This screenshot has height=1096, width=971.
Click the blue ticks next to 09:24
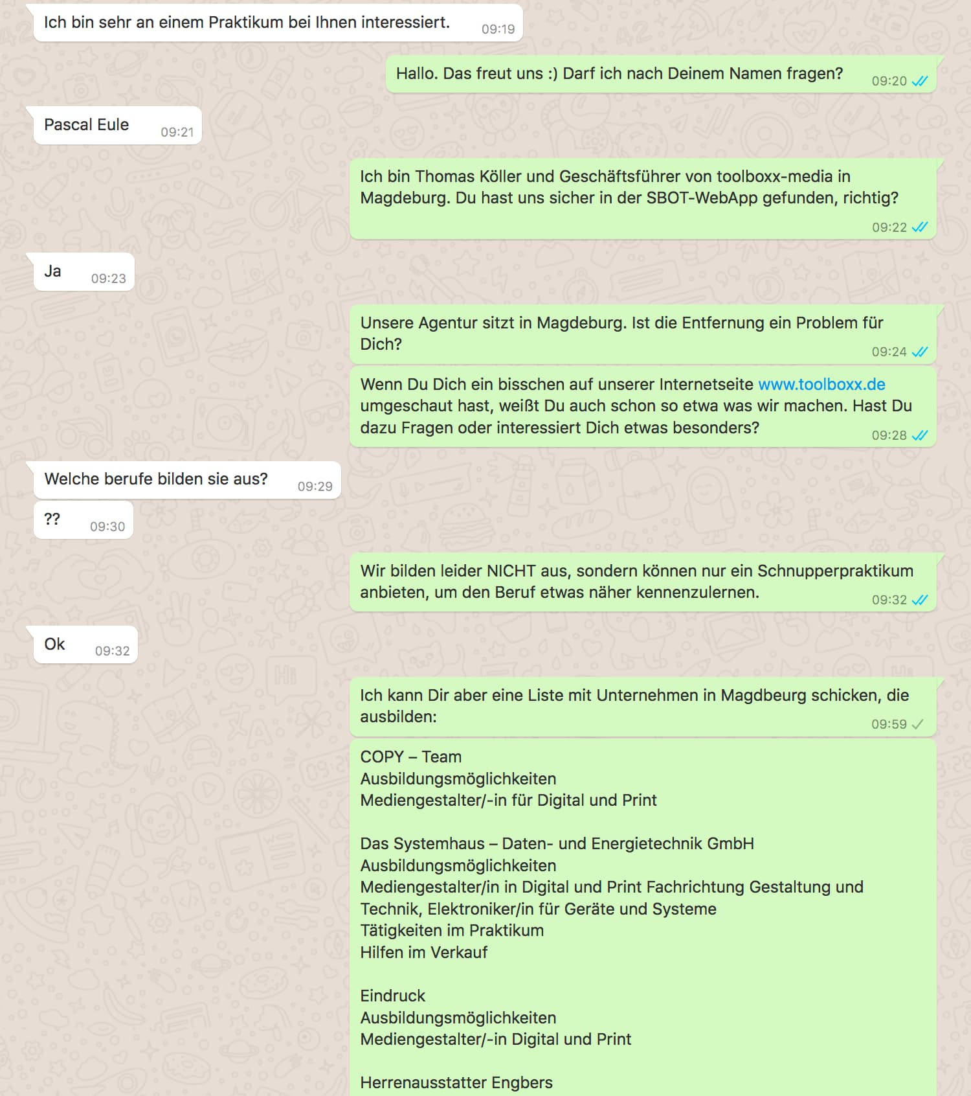pyautogui.click(x=919, y=352)
